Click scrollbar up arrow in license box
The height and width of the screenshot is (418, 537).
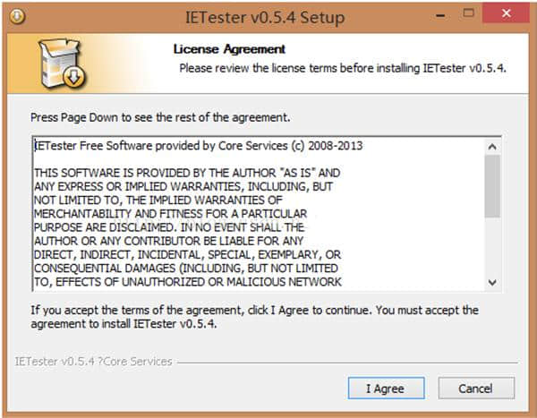point(492,146)
